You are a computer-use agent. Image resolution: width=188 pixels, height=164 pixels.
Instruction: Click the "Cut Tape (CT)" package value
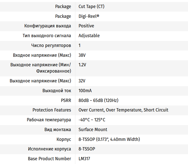coord(91,7)
